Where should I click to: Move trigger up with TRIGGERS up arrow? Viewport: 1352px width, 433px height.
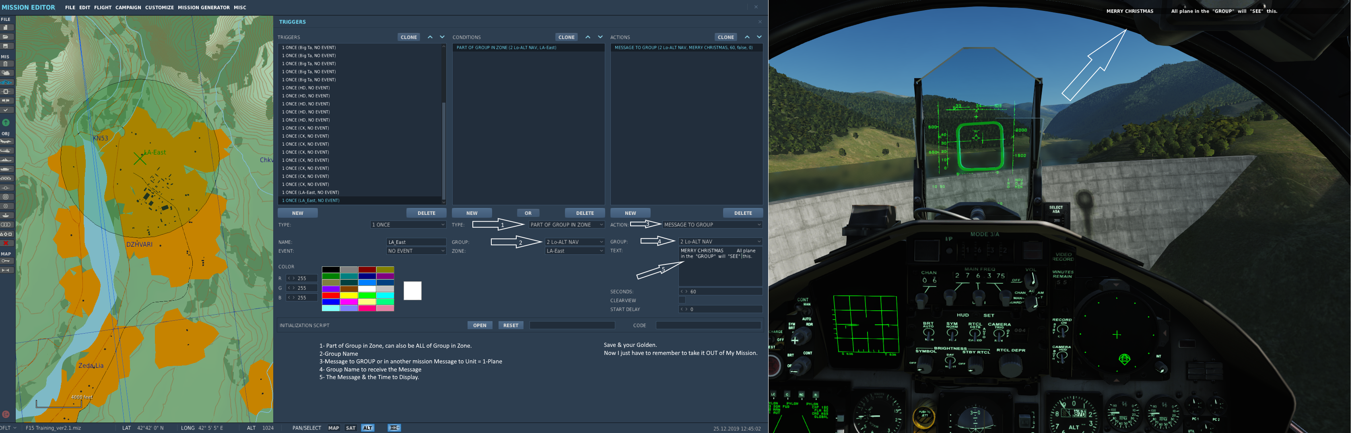point(430,37)
